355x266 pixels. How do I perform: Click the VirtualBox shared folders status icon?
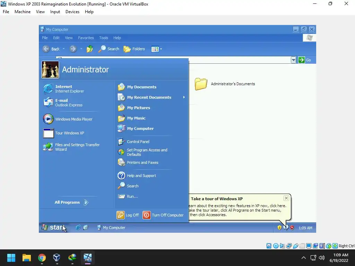click(302, 246)
